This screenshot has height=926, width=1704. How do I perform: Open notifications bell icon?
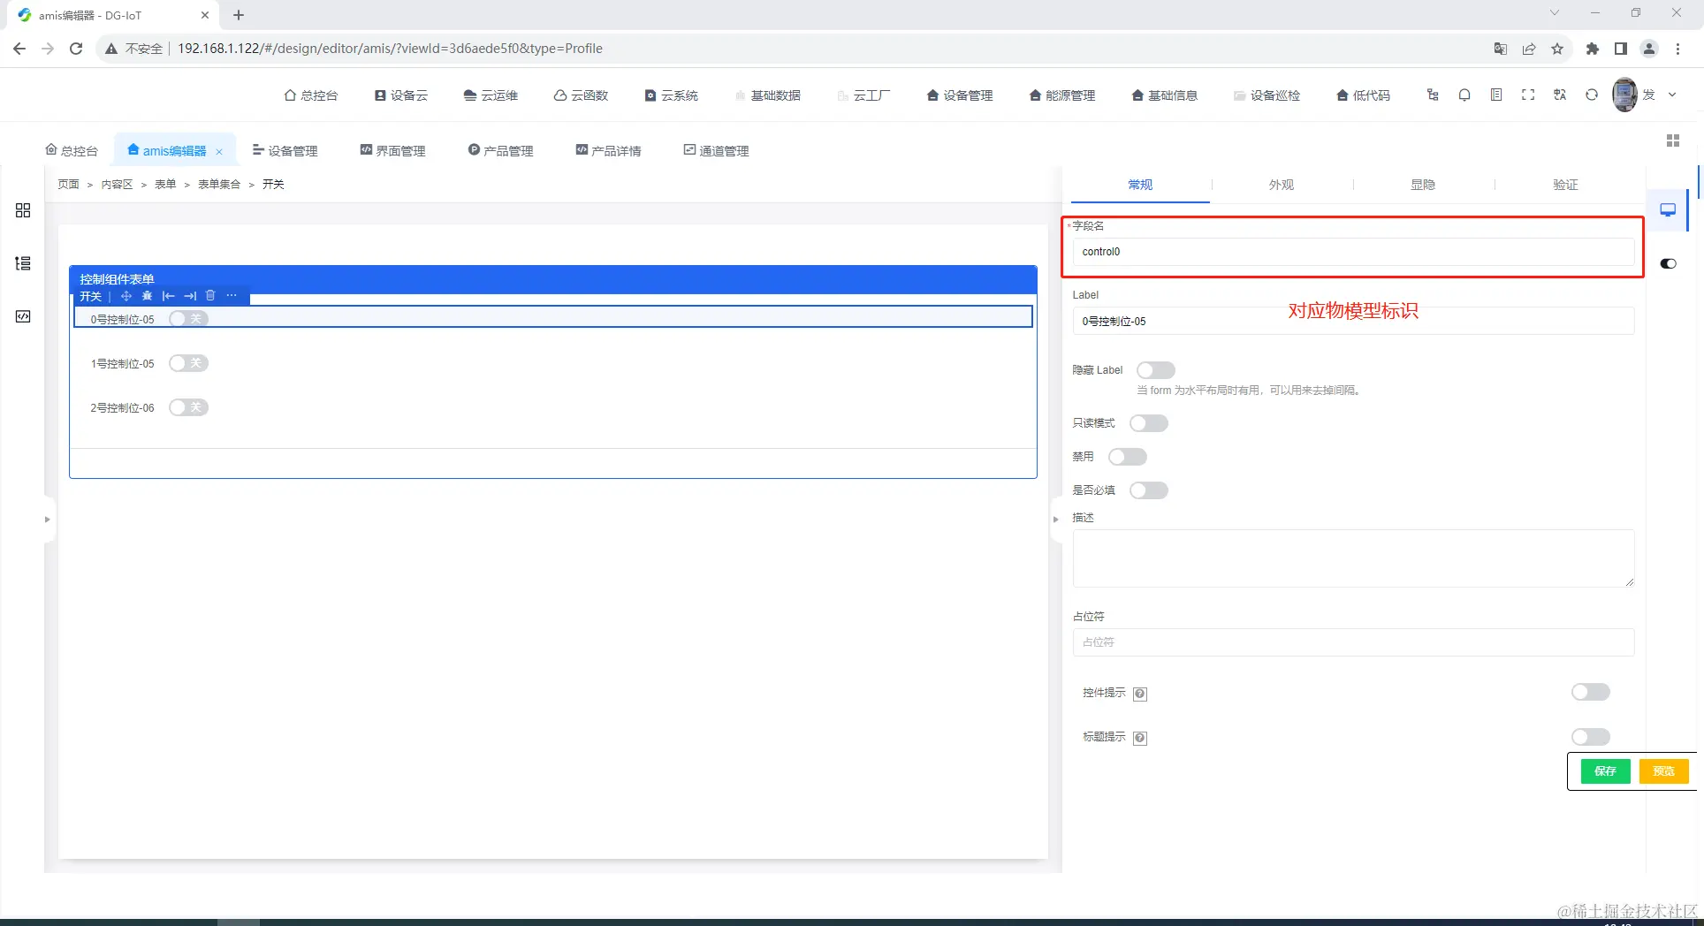1464,95
